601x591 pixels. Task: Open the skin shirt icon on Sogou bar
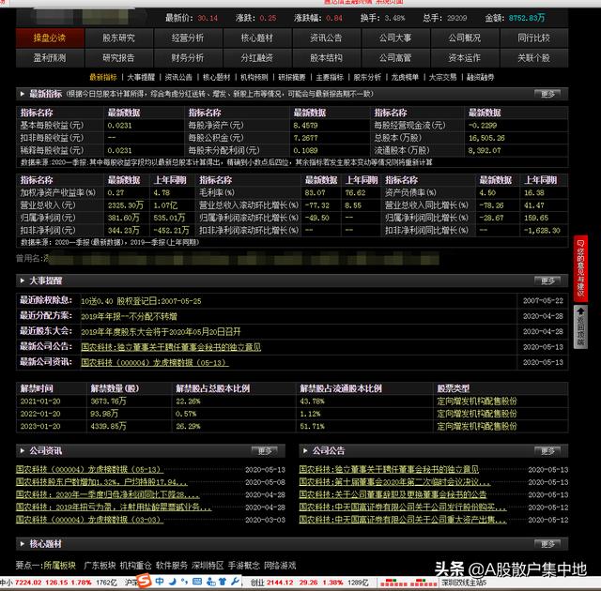tap(223, 582)
